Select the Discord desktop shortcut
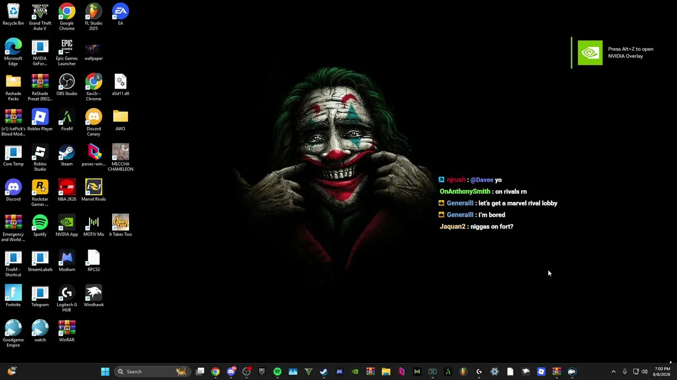The width and height of the screenshot is (677, 380). [x=13, y=191]
